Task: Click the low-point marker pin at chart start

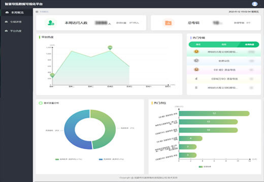Action: pyautogui.click(x=52, y=75)
